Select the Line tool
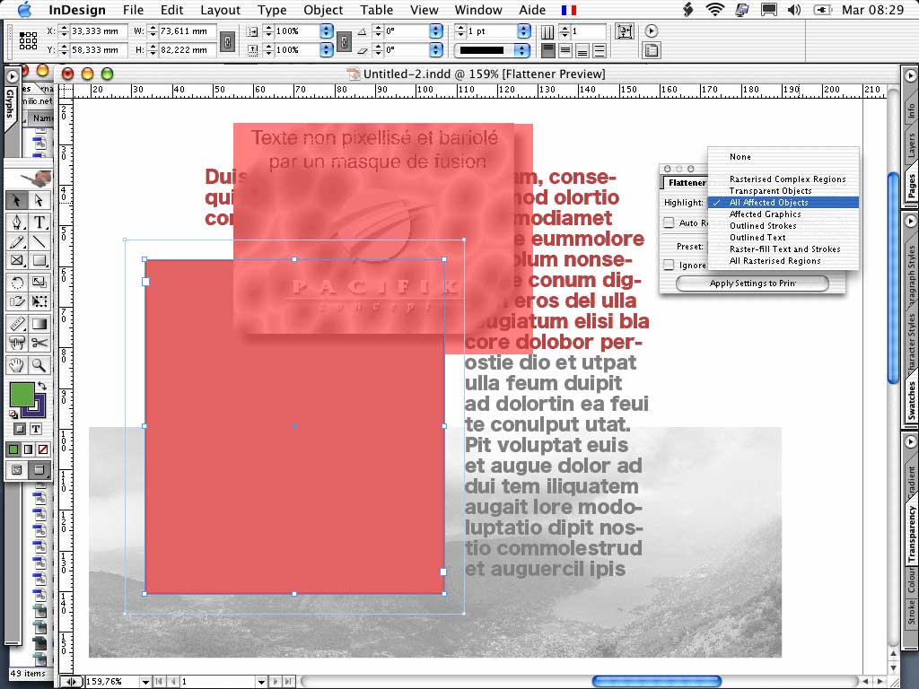The height and width of the screenshot is (689, 919). click(39, 241)
